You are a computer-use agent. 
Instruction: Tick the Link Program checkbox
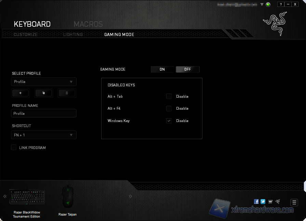click(14, 147)
